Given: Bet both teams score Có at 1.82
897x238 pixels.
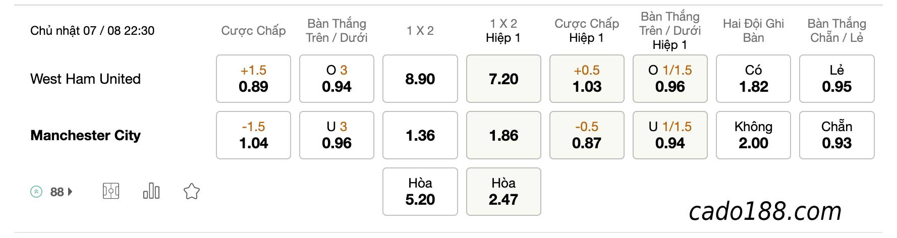Looking at the screenshot, I should coord(753,79).
